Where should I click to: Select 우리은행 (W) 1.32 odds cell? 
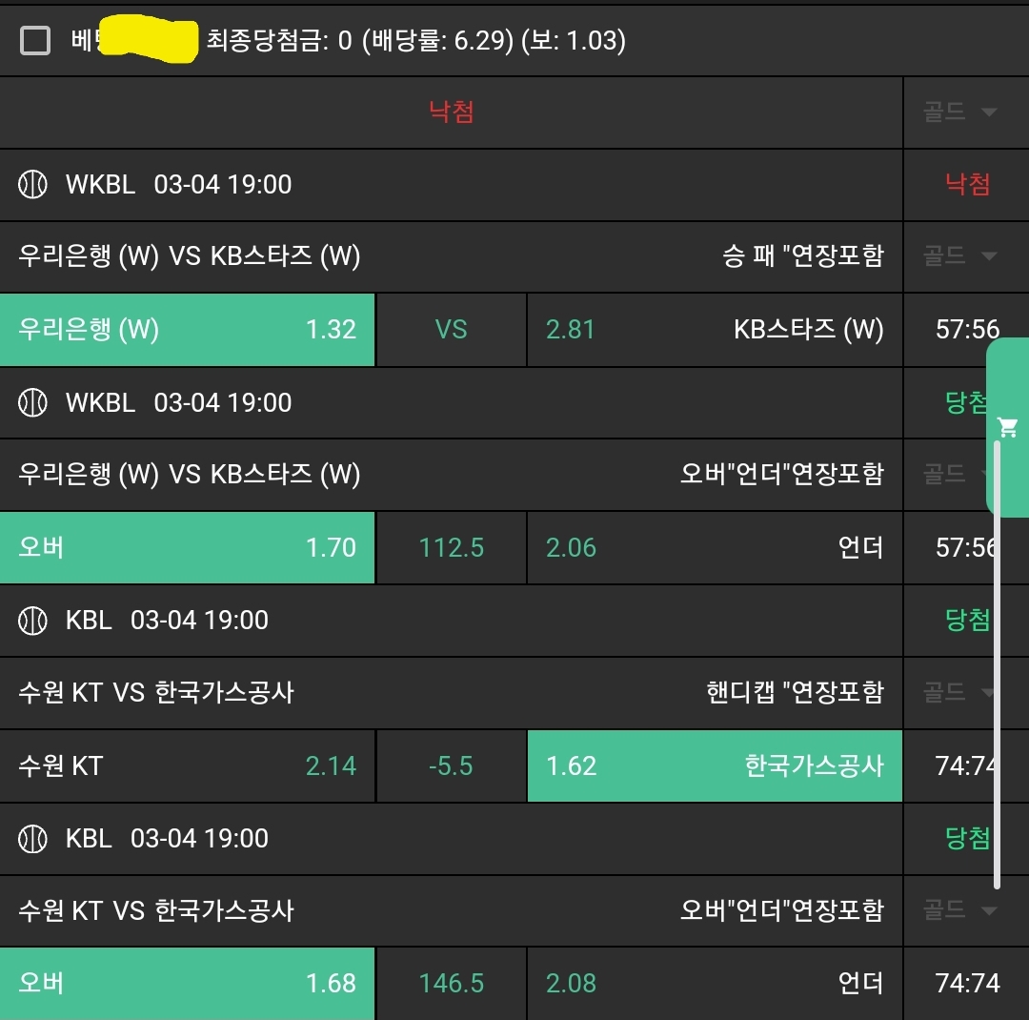(188, 330)
